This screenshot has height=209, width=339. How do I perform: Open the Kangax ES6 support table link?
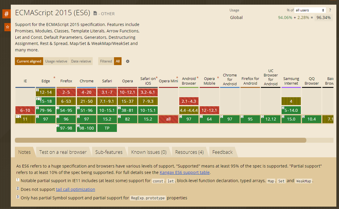(185, 172)
